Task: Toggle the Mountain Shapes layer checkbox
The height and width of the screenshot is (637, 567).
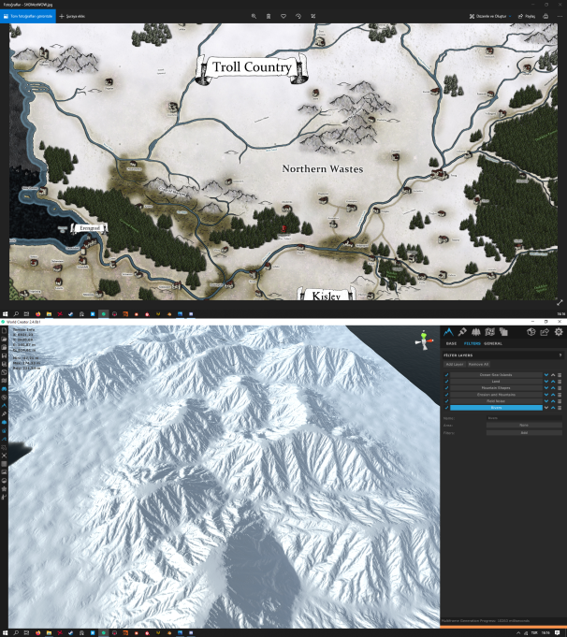Action: [x=446, y=388]
